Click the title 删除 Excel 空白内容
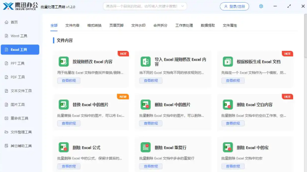Screen dimensions: 307x172 point(254,105)
